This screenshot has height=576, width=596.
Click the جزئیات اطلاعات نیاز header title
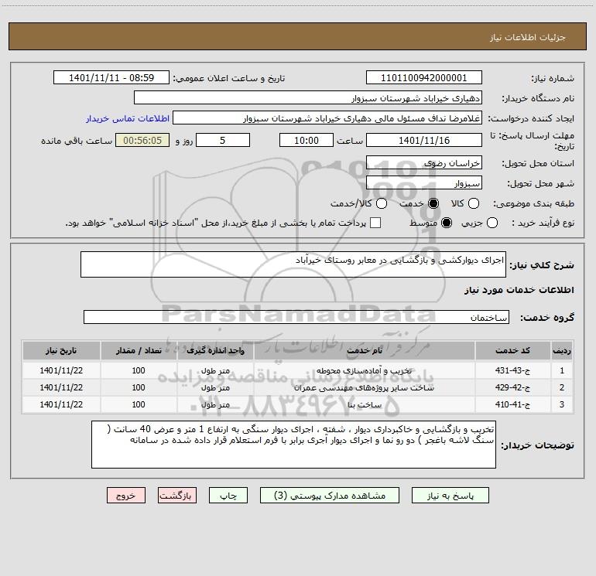pyautogui.click(x=528, y=37)
